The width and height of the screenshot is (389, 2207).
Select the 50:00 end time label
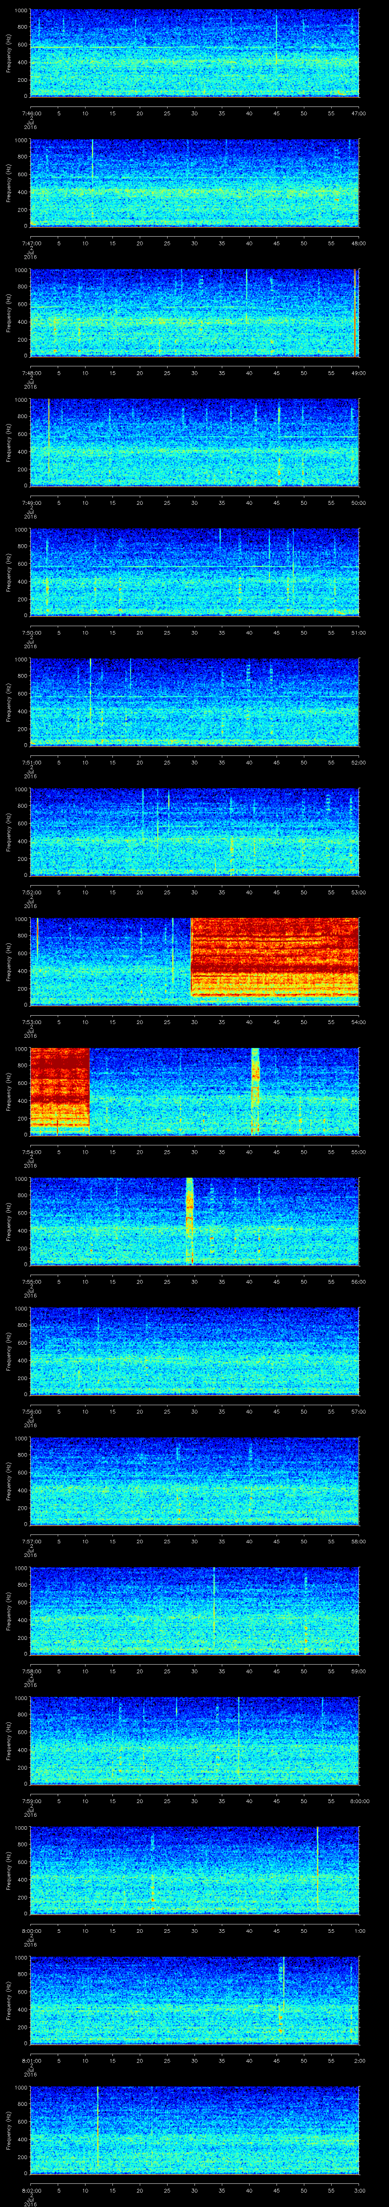click(x=358, y=503)
